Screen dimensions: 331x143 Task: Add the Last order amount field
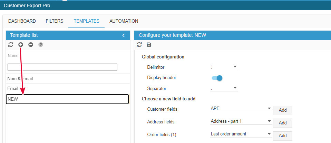click(x=283, y=136)
